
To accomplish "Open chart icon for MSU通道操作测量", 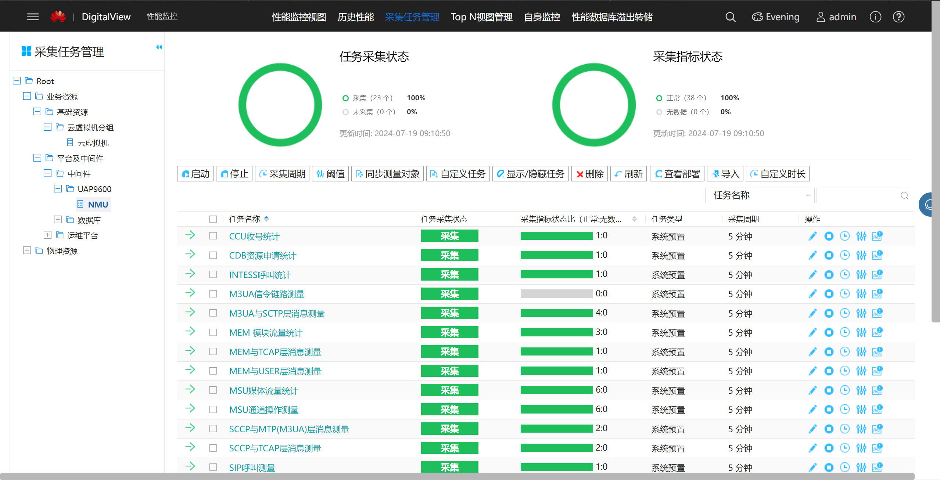I will [x=877, y=409].
